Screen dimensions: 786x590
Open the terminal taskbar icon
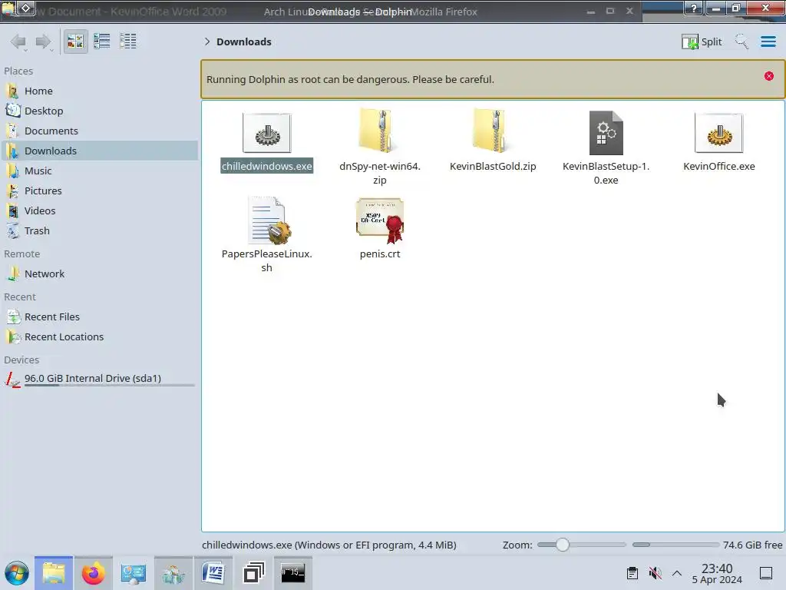[x=292, y=573]
